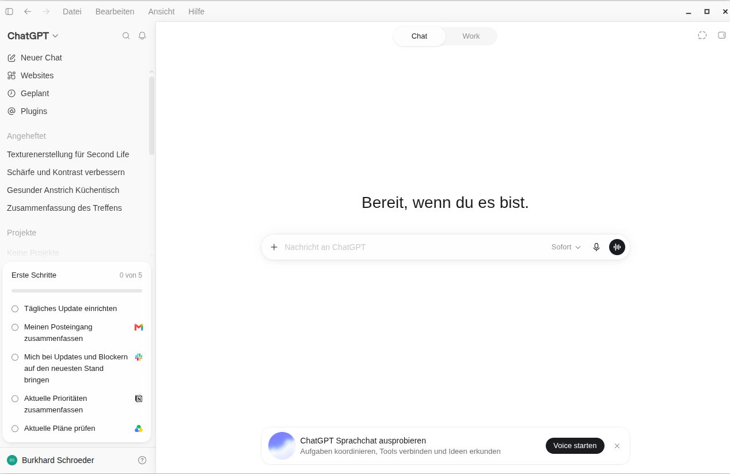Click the 0 von 5 counter
The image size is (730, 474).
click(x=131, y=275)
